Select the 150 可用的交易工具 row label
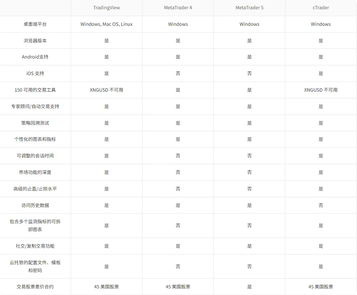 [35, 90]
